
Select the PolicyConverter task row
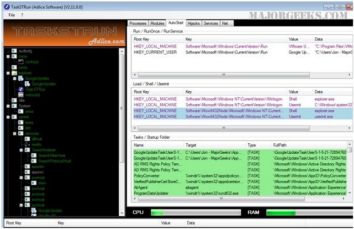pos(240,176)
